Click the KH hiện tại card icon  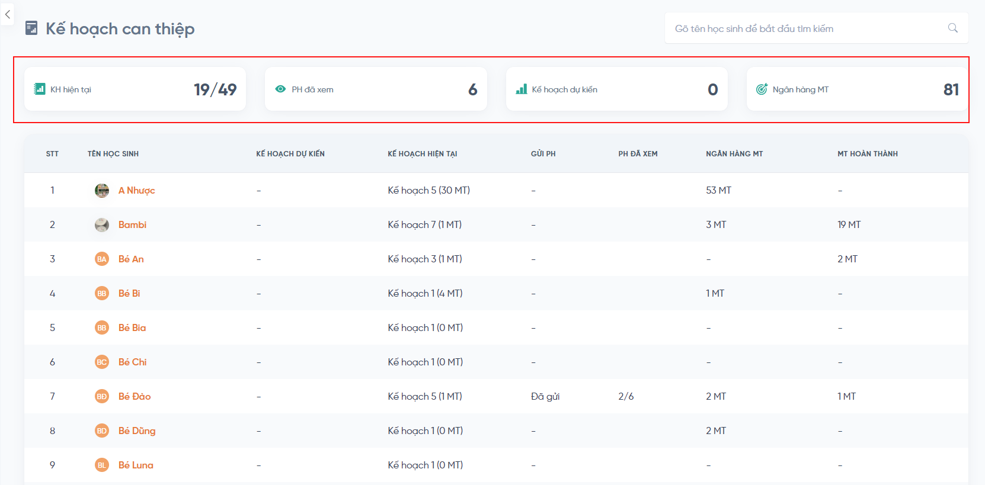pos(40,89)
